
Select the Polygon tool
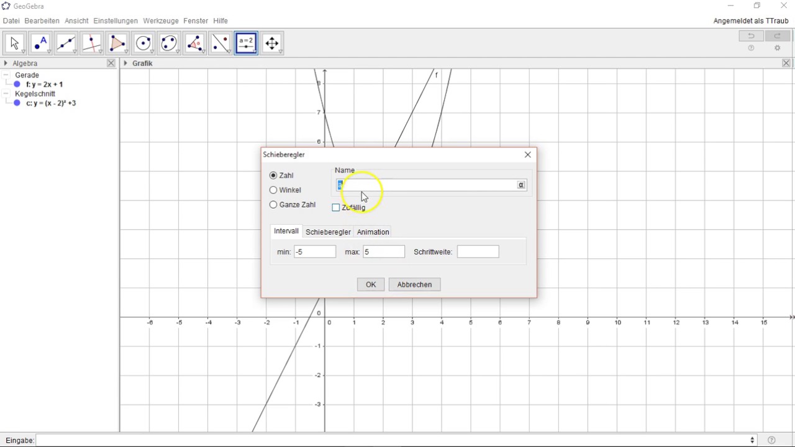pos(117,43)
